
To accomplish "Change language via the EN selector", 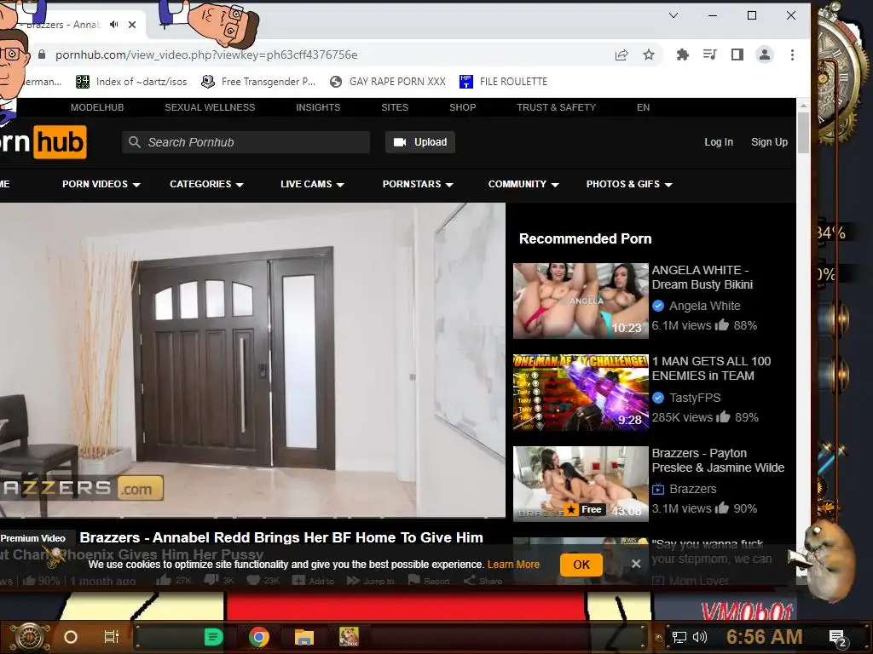I will point(643,107).
